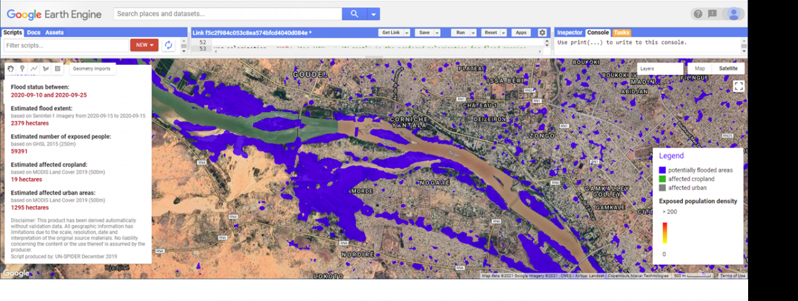Open the Get Link dropdown arrow
This screenshot has width=798, height=301.
click(407, 32)
